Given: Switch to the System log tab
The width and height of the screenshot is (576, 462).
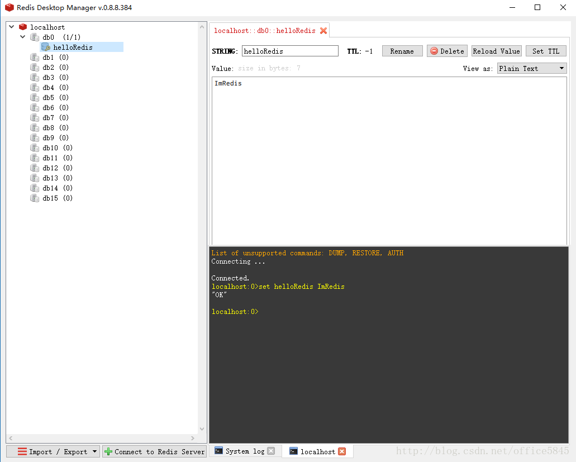Looking at the screenshot, I should 245,451.
